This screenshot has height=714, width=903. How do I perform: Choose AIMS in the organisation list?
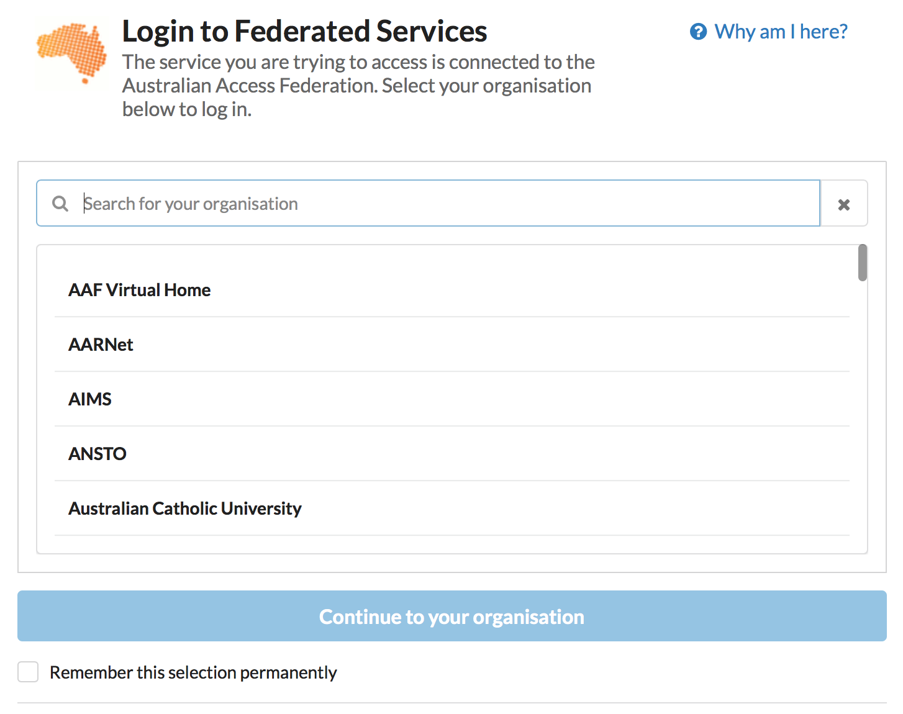90,399
